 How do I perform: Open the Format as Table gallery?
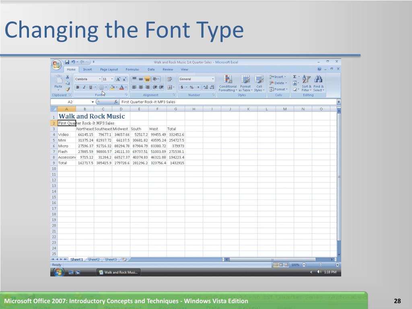245,84
